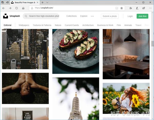Click the set tabs aside icon
Viewport: 154px width, 120px height.
tap(7, 3)
